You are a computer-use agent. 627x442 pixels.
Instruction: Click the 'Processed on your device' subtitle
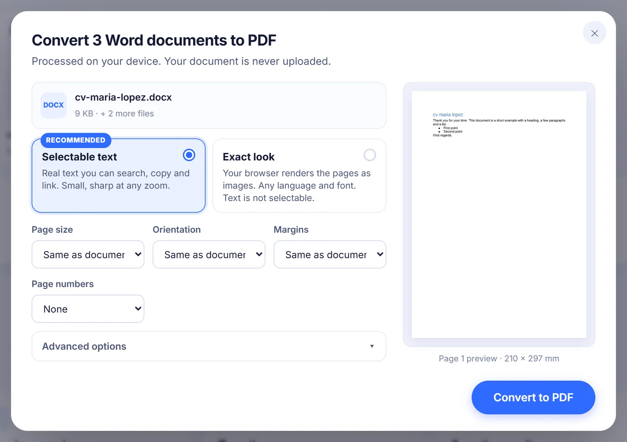pyautogui.click(x=181, y=61)
